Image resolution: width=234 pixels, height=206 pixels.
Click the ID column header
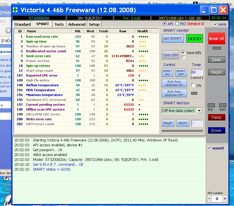click(x=20, y=31)
